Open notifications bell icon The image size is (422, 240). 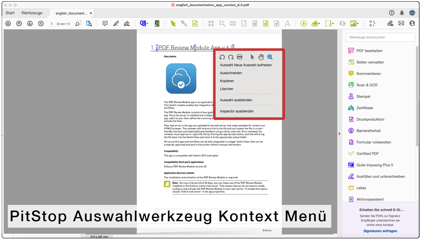coord(402,13)
